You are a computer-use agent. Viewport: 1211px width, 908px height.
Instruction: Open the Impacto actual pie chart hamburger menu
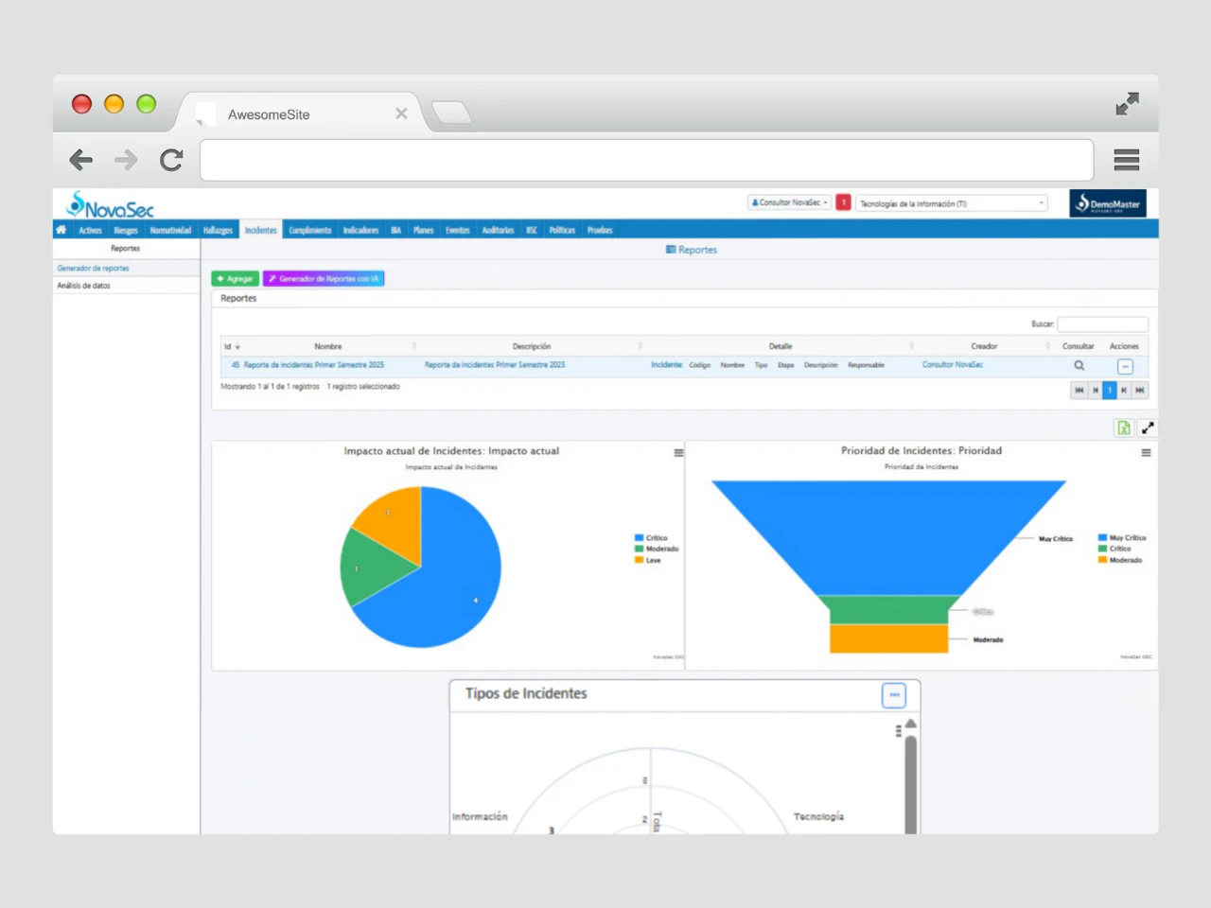pos(678,453)
